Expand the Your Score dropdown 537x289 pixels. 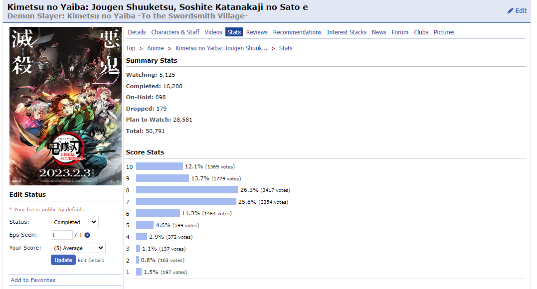click(x=78, y=248)
